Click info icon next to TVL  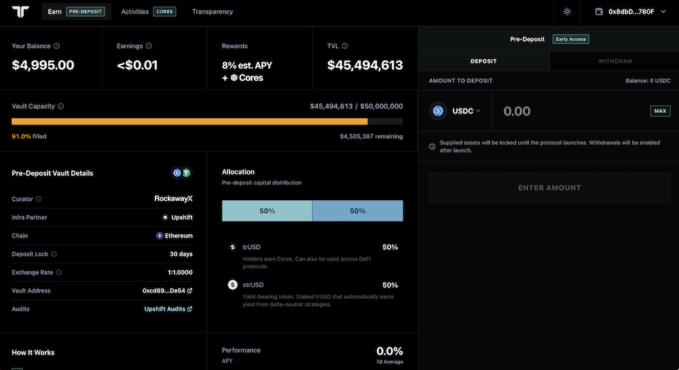click(x=345, y=46)
